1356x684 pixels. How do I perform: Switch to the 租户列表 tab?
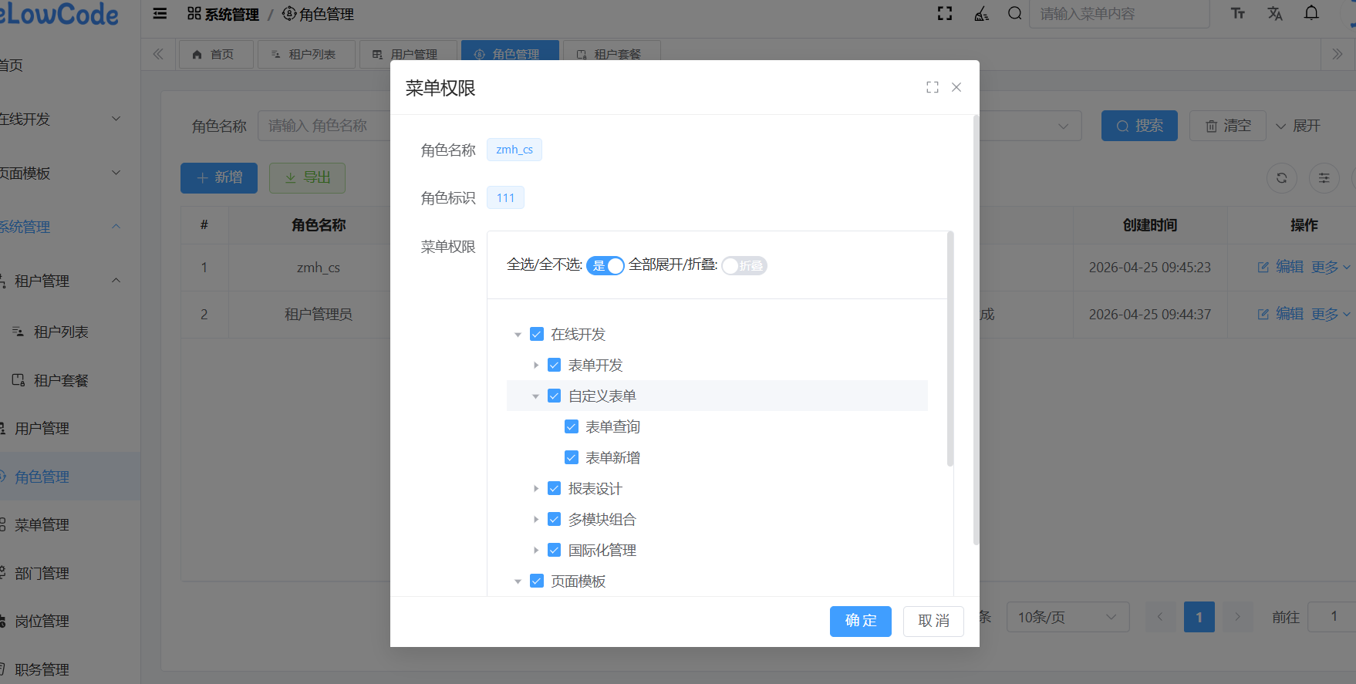(x=306, y=54)
